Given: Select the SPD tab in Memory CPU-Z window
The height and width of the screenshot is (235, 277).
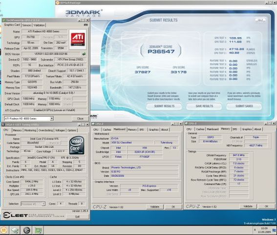Looking at the screenshot, I should coord(235,129).
